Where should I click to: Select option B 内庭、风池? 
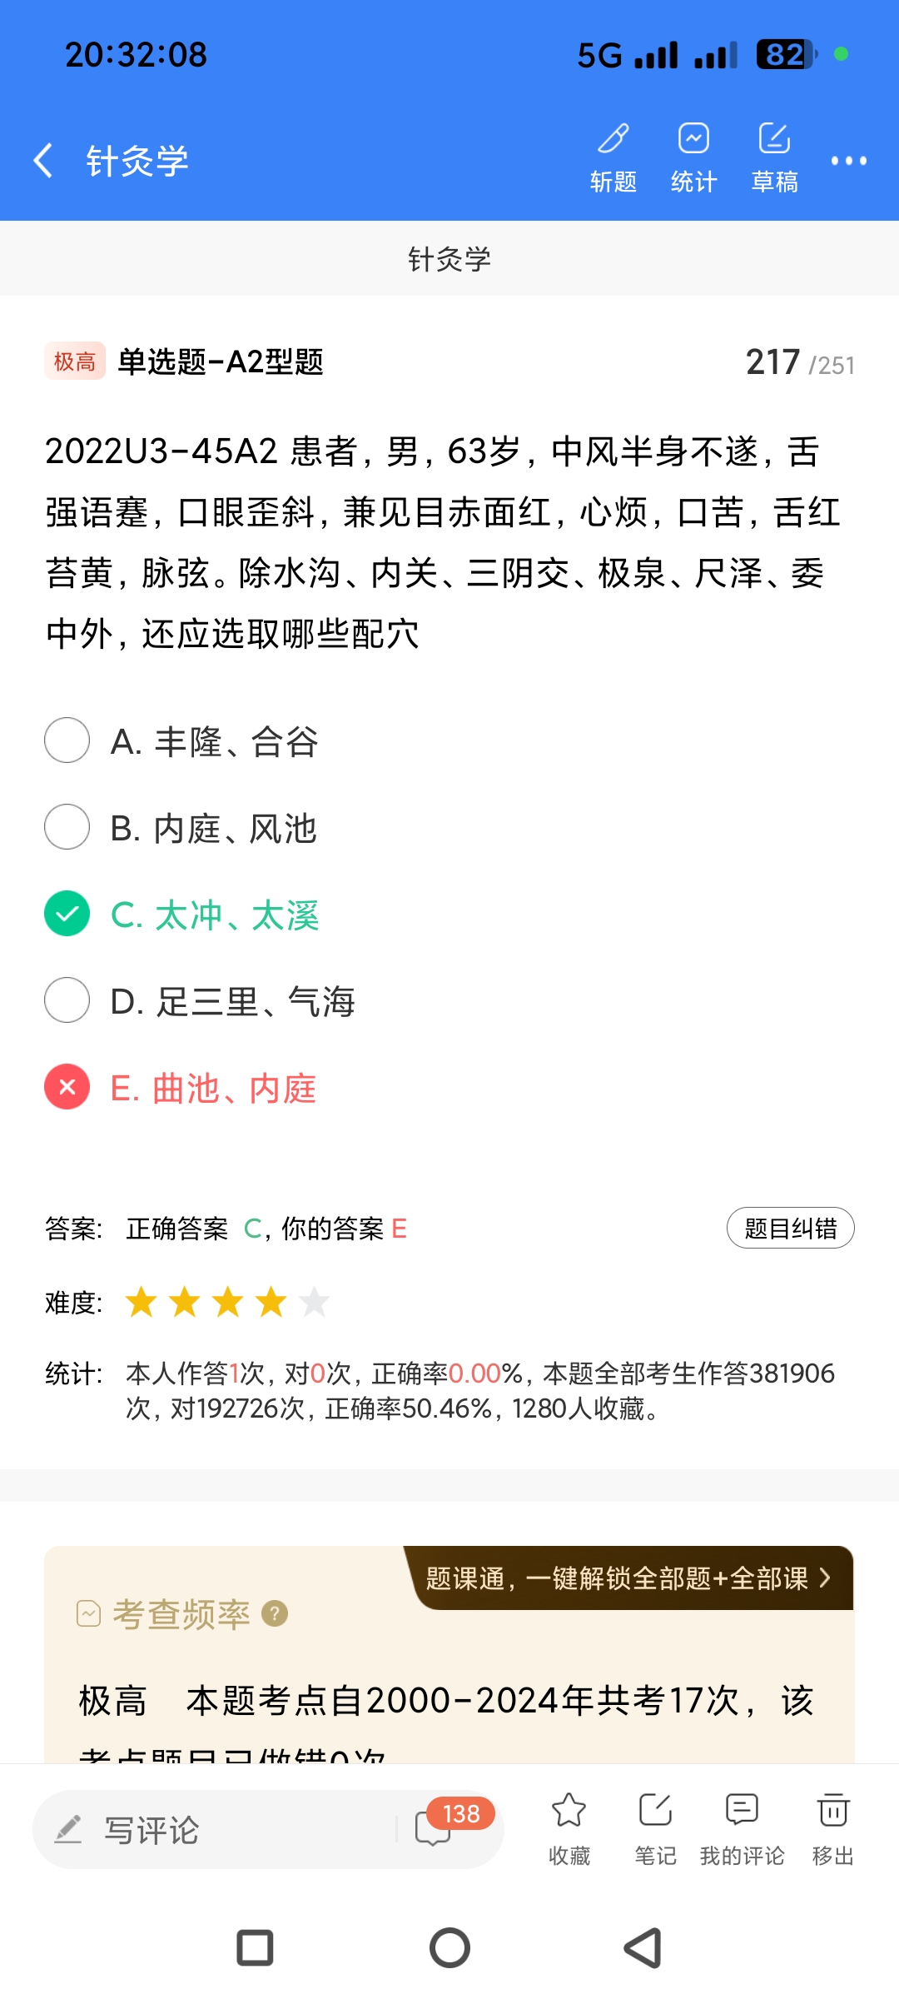pos(67,827)
